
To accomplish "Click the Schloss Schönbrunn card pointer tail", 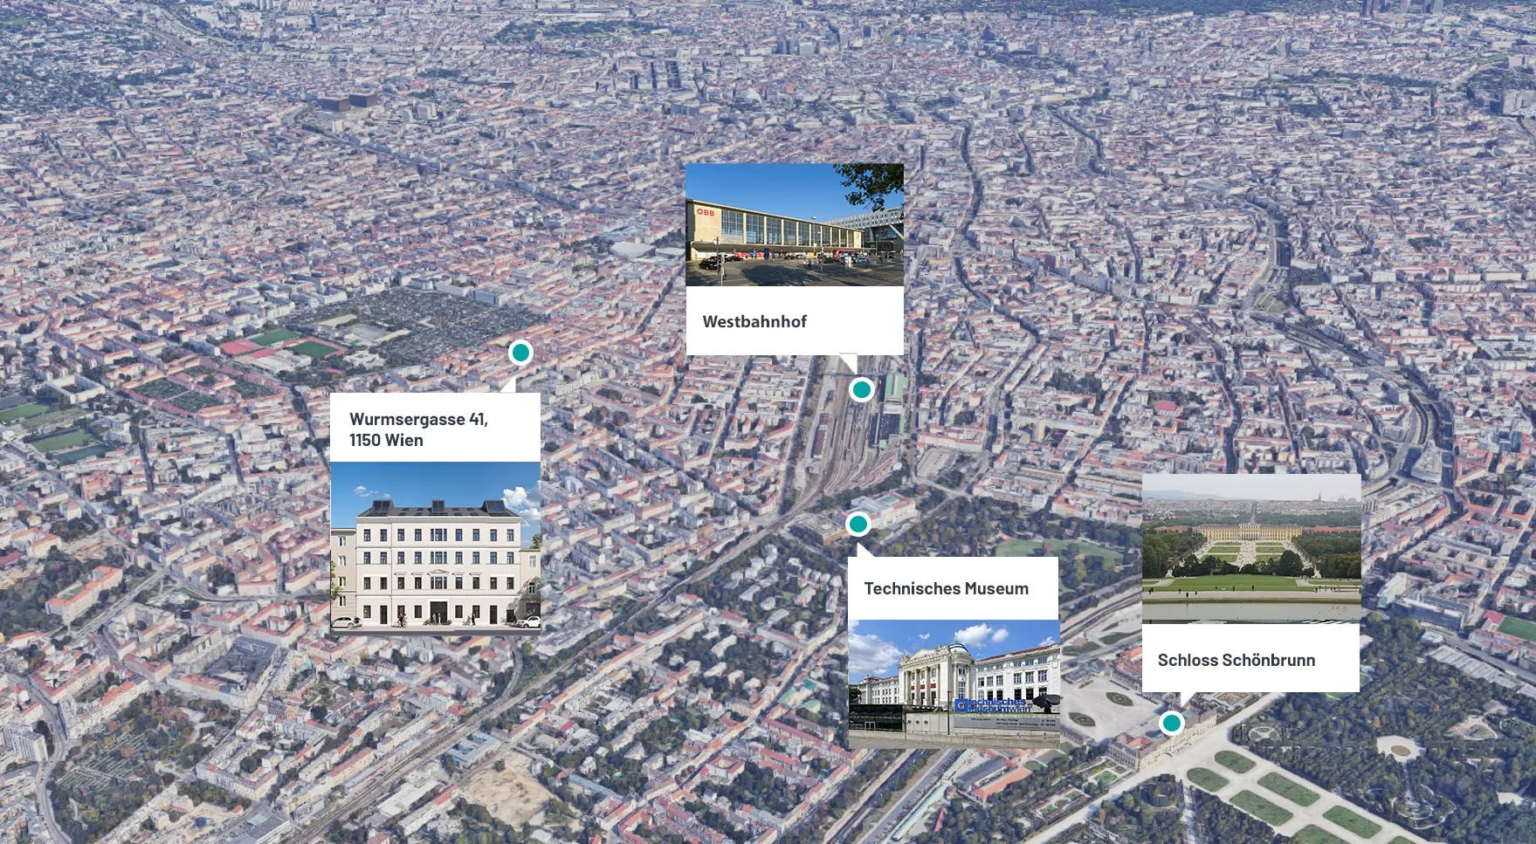I will coord(1183,698).
